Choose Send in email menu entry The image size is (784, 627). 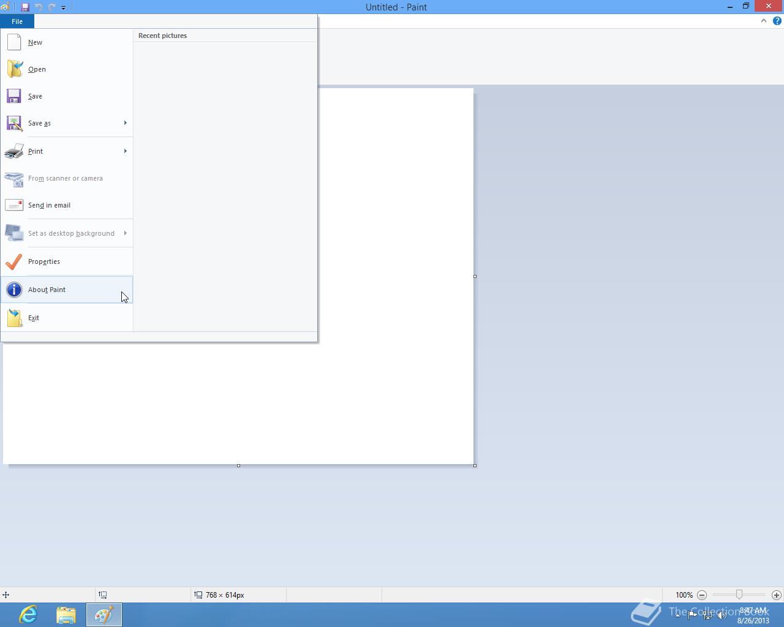pyautogui.click(x=67, y=205)
